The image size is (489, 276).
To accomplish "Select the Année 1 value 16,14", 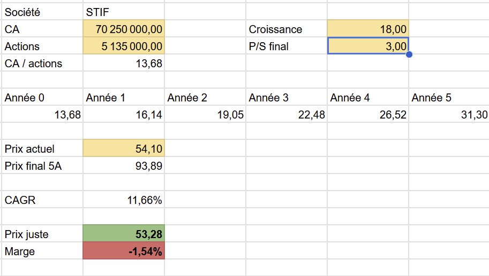I will point(124,114).
